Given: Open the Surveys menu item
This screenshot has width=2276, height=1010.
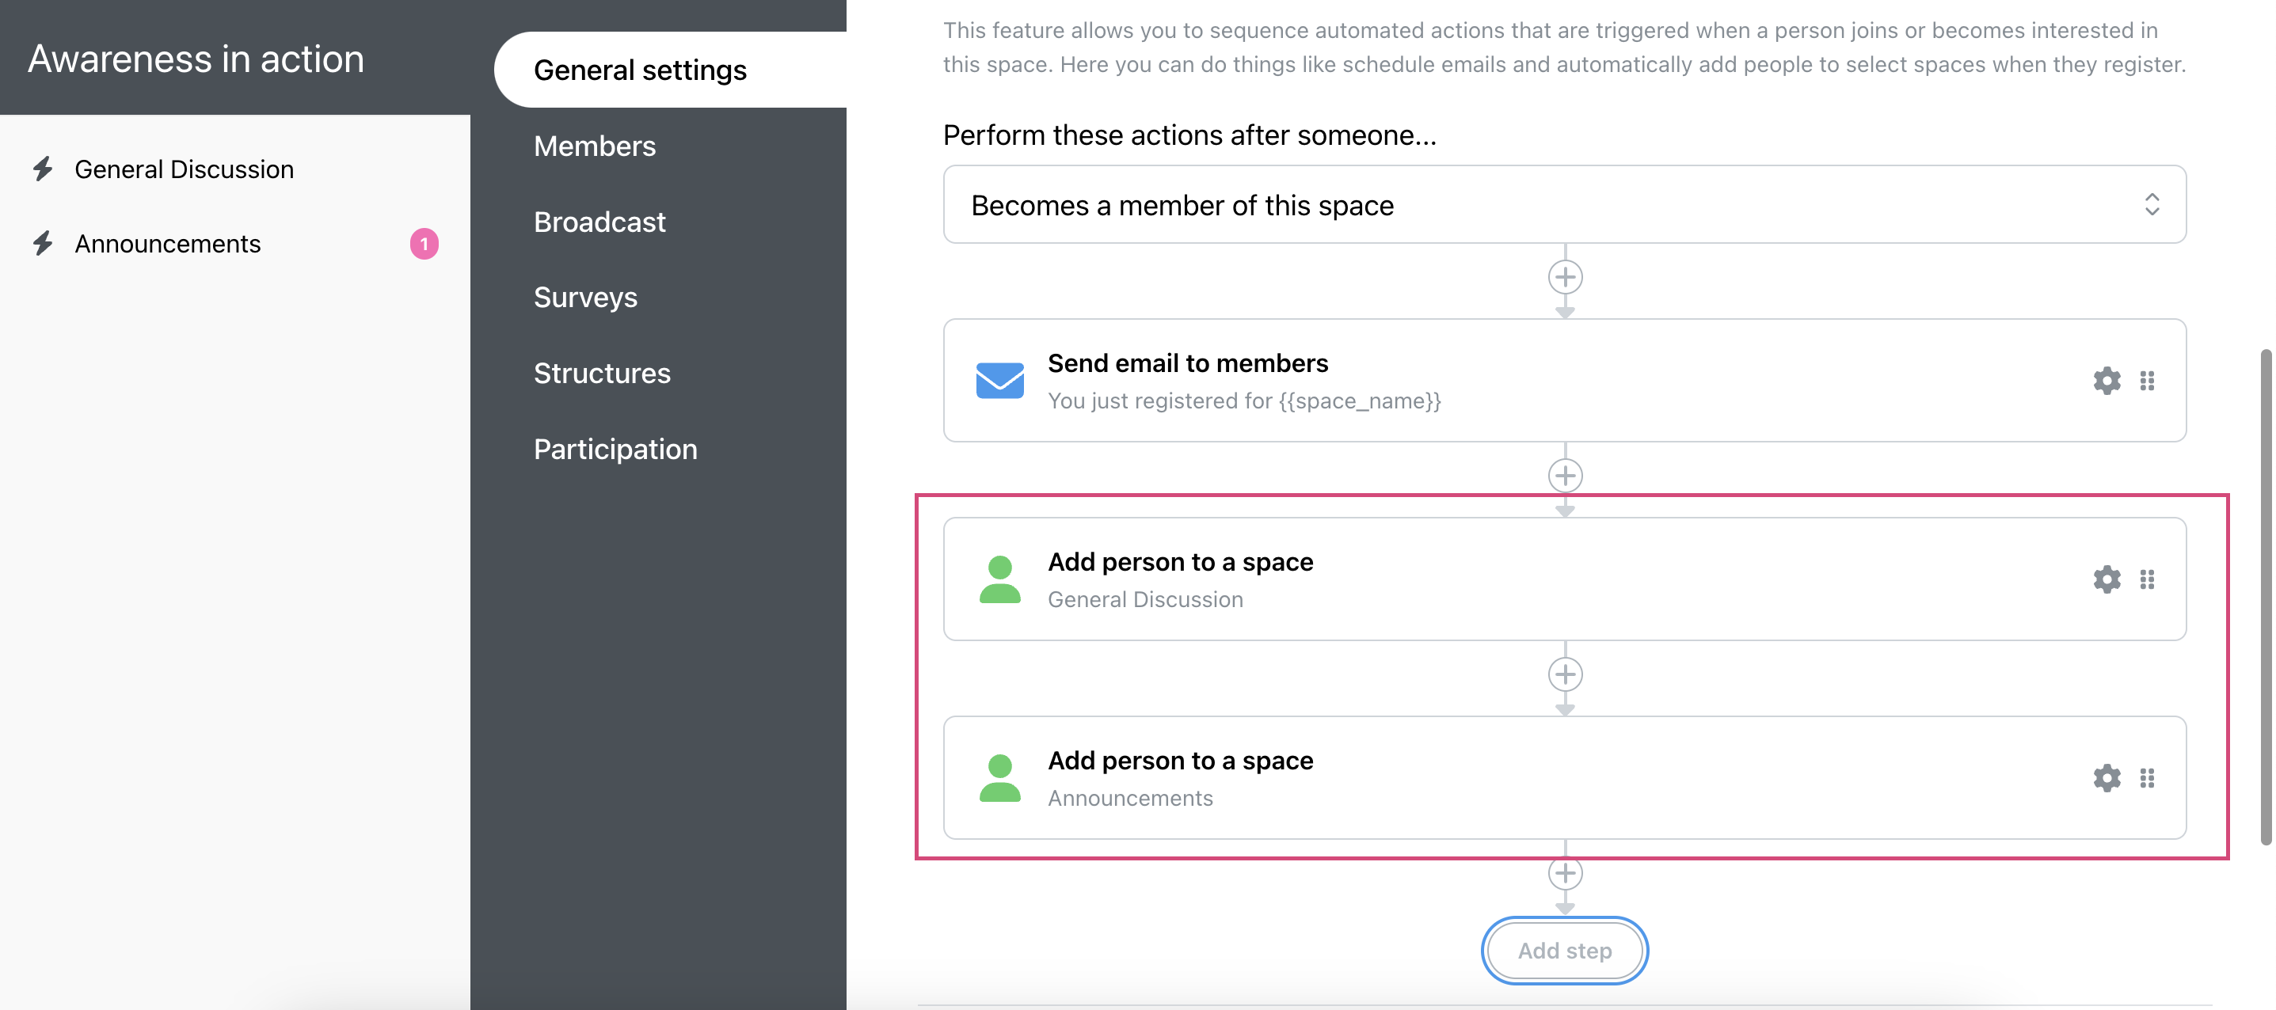Looking at the screenshot, I should coord(585,298).
